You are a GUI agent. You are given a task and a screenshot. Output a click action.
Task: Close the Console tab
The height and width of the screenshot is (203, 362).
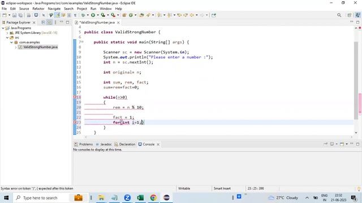(x=158, y=144)
